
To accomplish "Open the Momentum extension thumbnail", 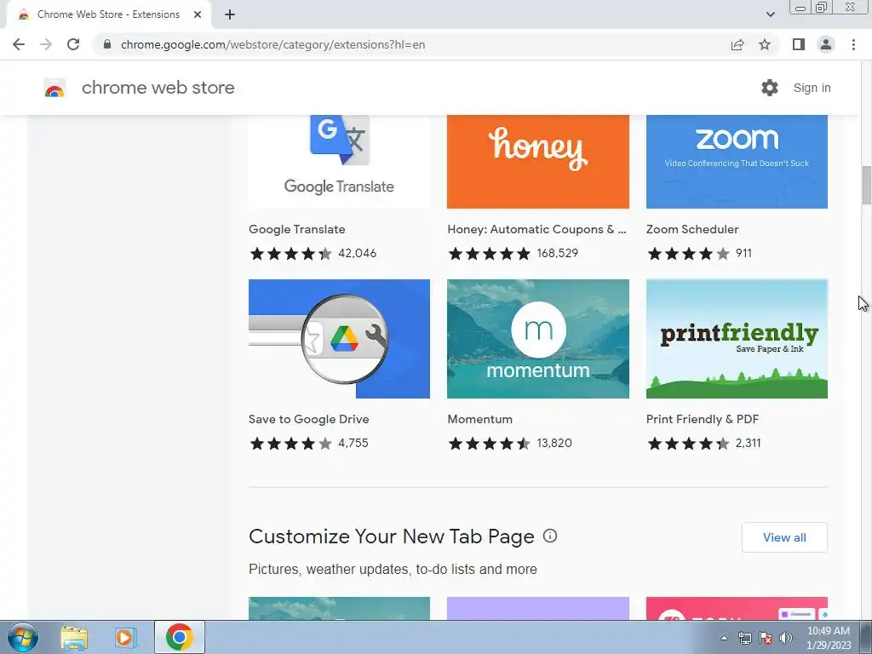I will click(538, 339).
